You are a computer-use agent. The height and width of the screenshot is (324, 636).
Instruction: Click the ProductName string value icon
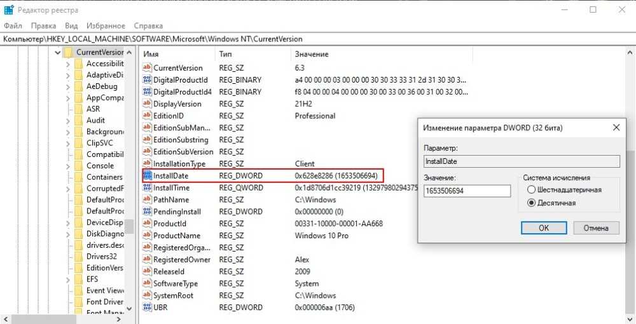point(148,236)
